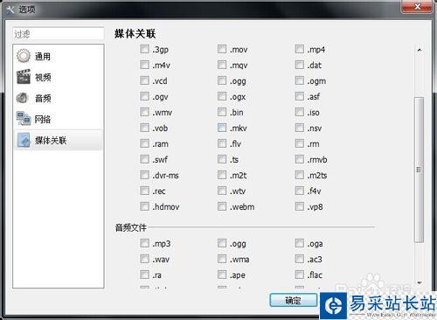
Task: Enable the .mp4 checkbox
Action: coord(300,49)
